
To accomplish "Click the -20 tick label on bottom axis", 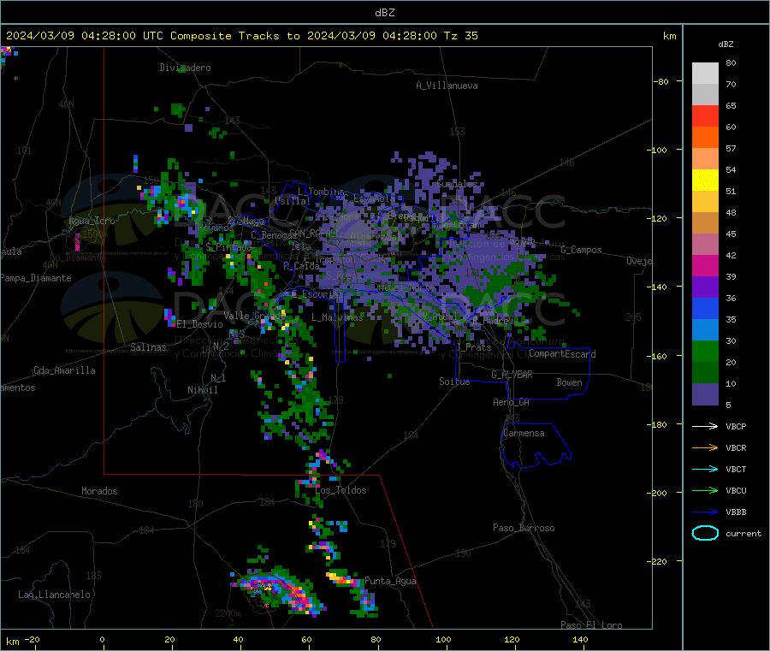I will [32, 639].
